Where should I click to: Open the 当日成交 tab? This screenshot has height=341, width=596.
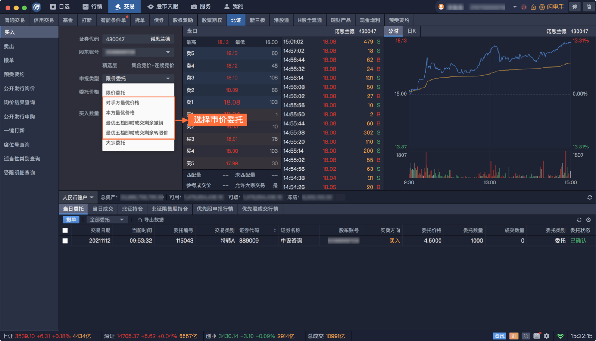[x=103, y=209]
